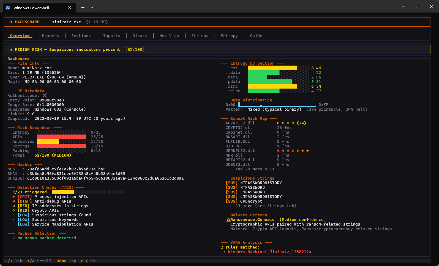
Task: Click the Entry Point value 0x000c98e8
Action: pos(52,100)
